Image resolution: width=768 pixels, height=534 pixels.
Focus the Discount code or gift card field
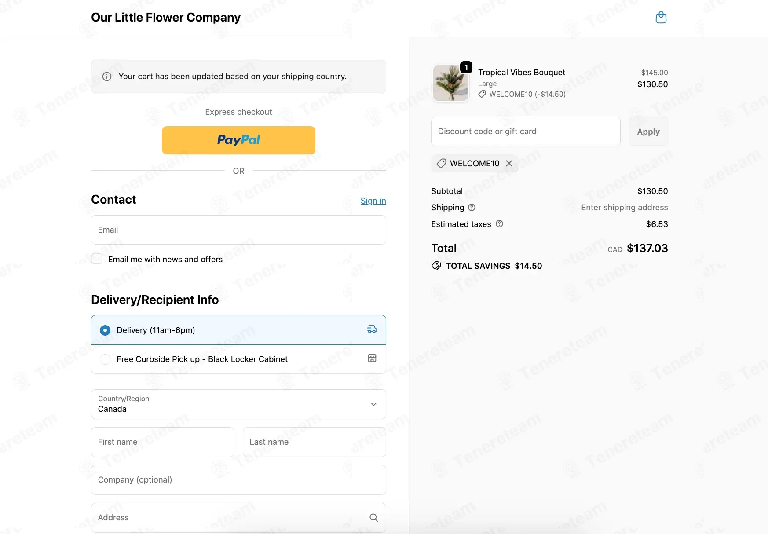point(525,132)
